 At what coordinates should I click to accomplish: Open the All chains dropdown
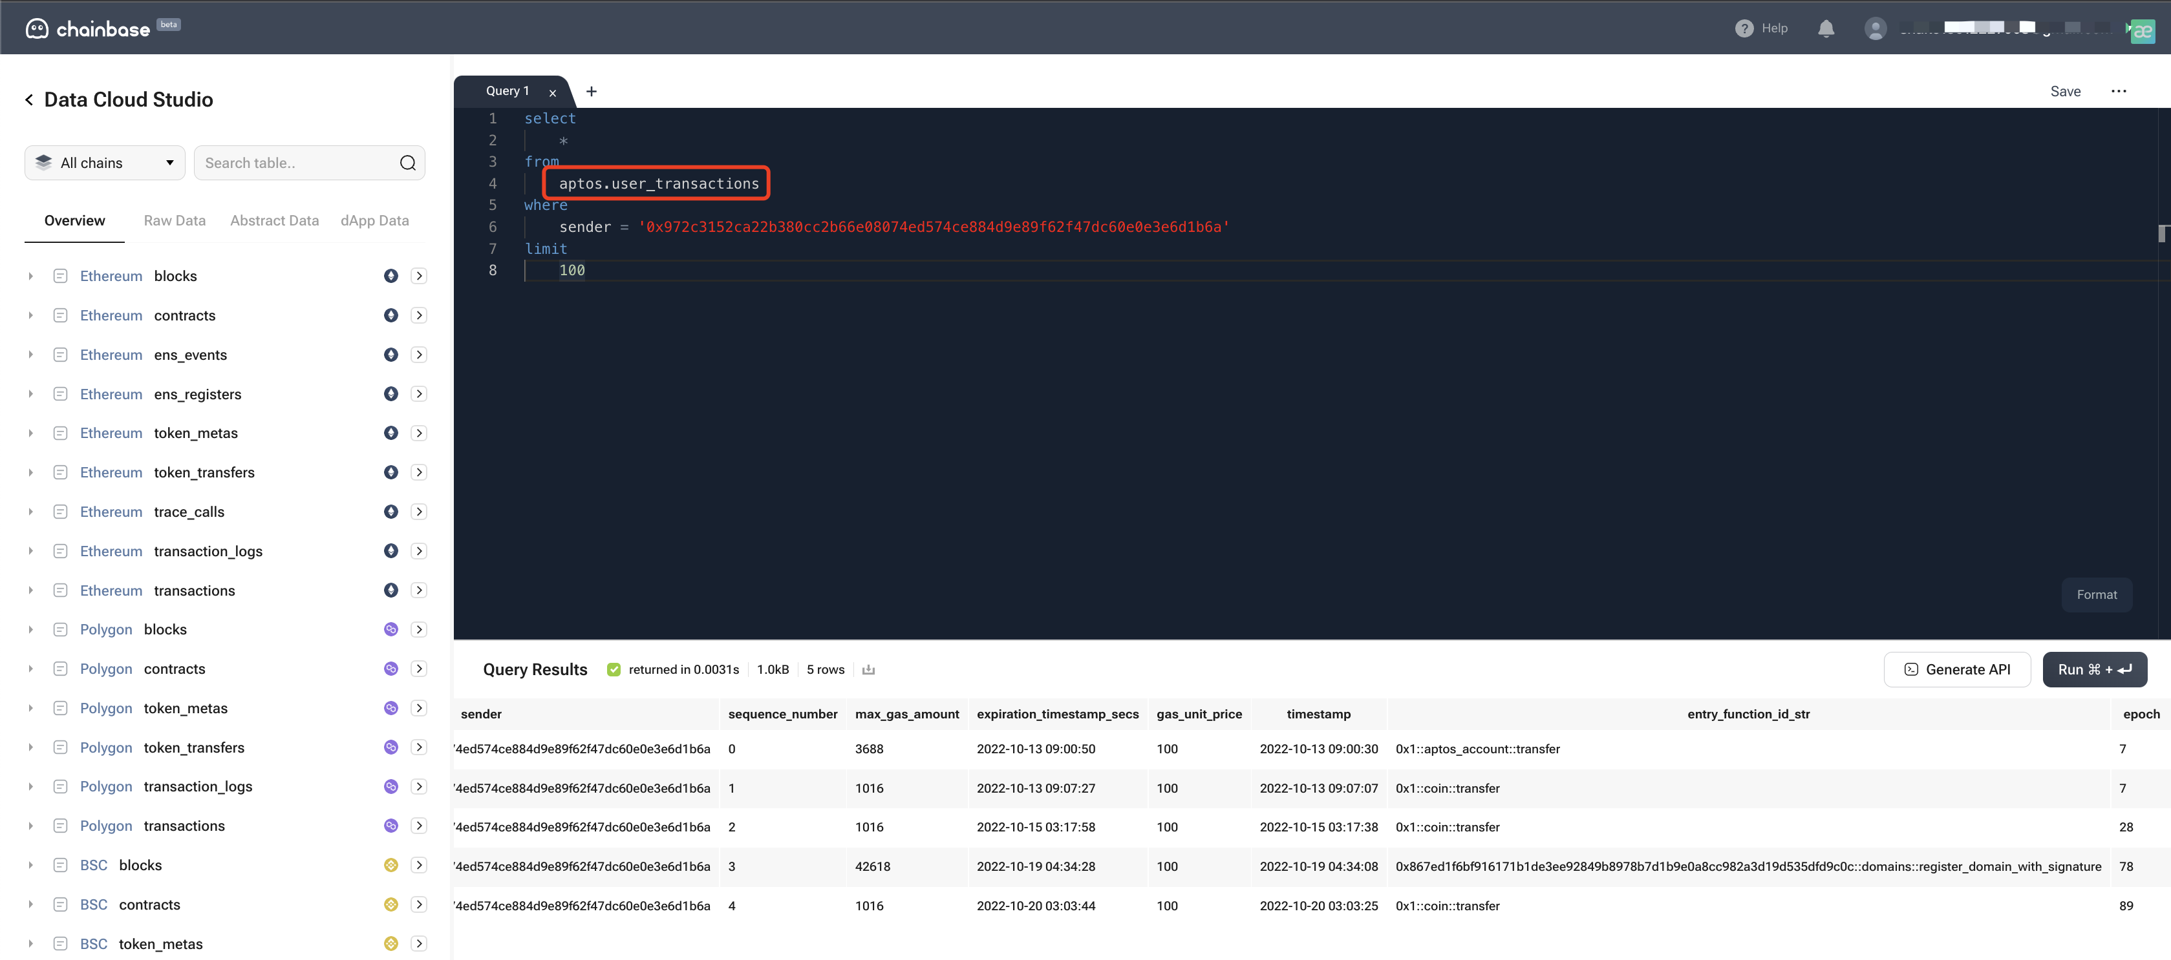[105, 163]
